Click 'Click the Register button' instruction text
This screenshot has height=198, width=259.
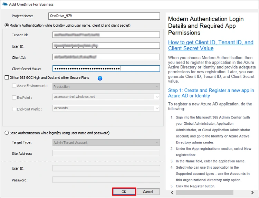pyautogui.click(x=195, y=186)
